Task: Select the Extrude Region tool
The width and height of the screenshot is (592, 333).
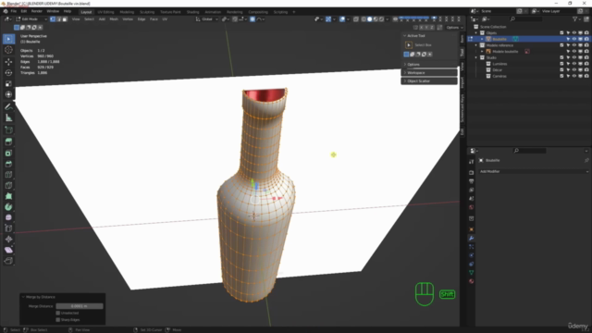Action: (8, 142)
